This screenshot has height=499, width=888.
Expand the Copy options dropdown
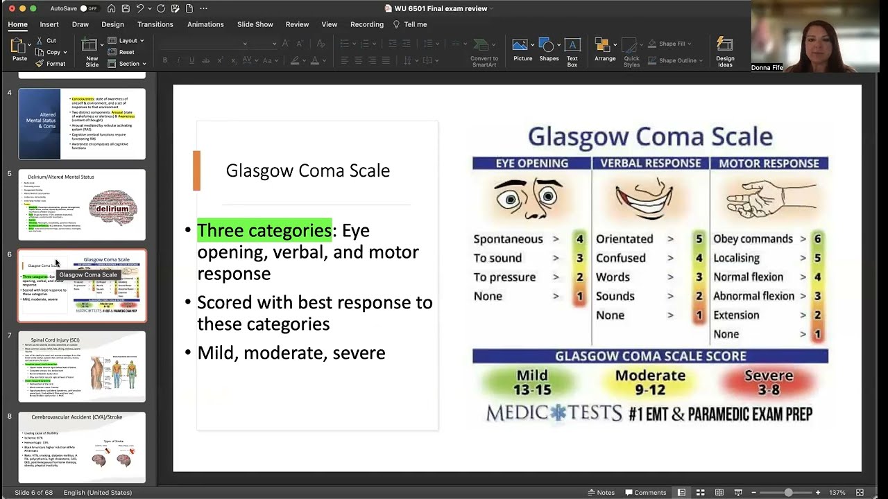coord(65,52)
